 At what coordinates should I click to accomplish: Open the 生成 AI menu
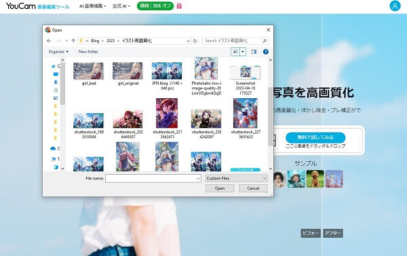(x=121, y=6)
